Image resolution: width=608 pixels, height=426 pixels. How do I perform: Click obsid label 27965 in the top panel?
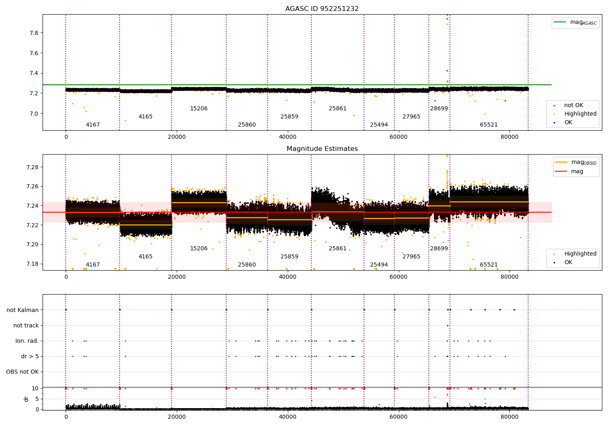[x=411, y=117]
